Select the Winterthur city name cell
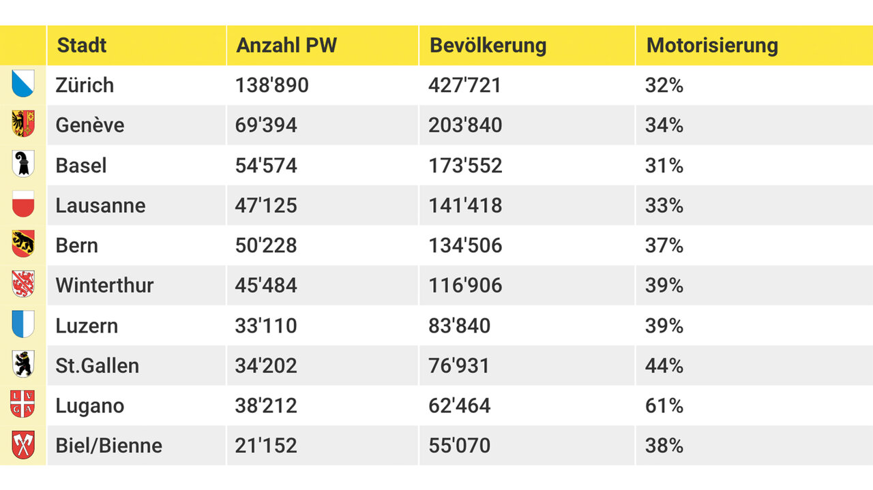The image size is (873, 490). (104, 286)
